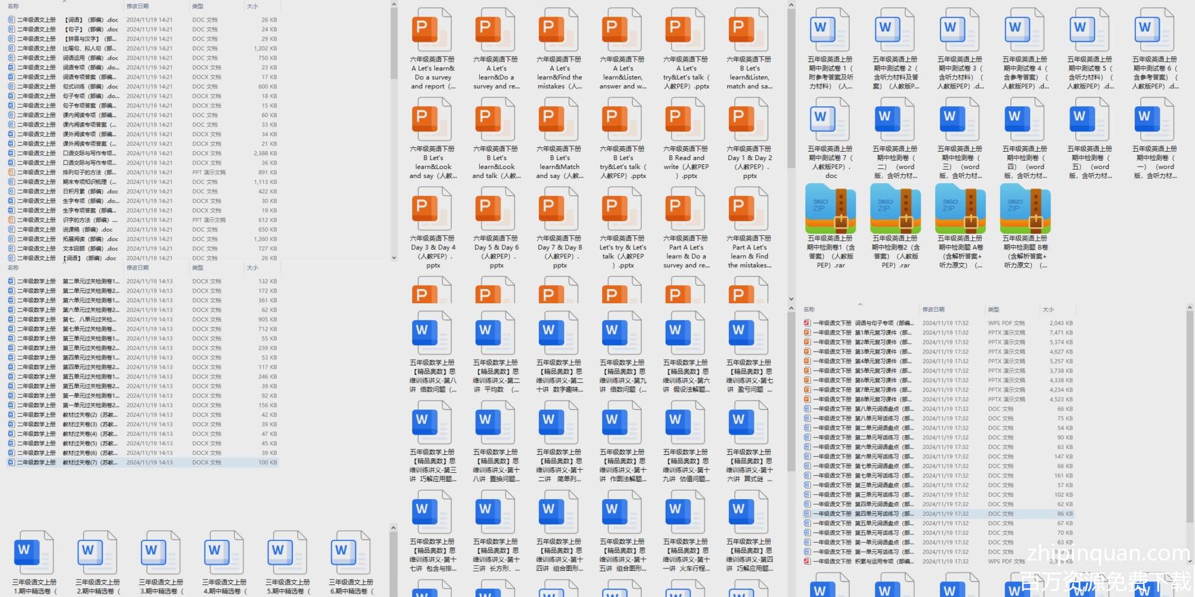Open the Day 1 & Day 2 pptx file icon
This screenshot has height=597, width=1195.
click(749, 119)
